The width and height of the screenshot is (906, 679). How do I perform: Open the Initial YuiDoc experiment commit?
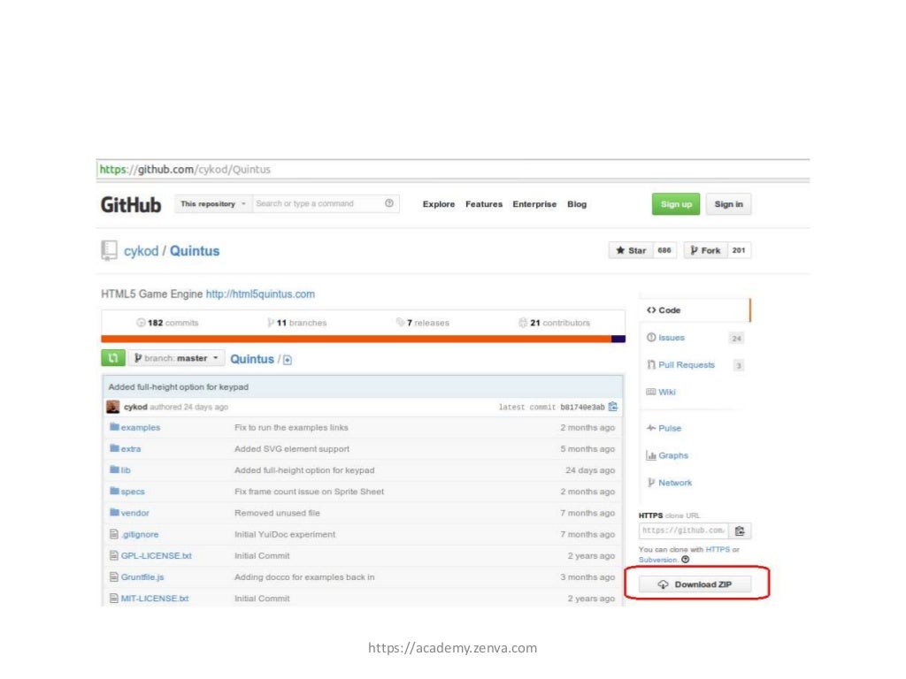(x=284, y=534)
